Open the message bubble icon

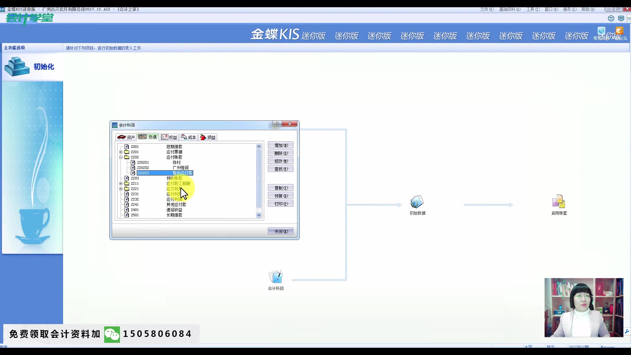pos(621,18)
